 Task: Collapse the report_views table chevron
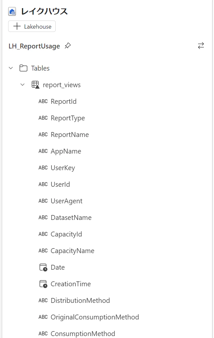pos(22,85)
